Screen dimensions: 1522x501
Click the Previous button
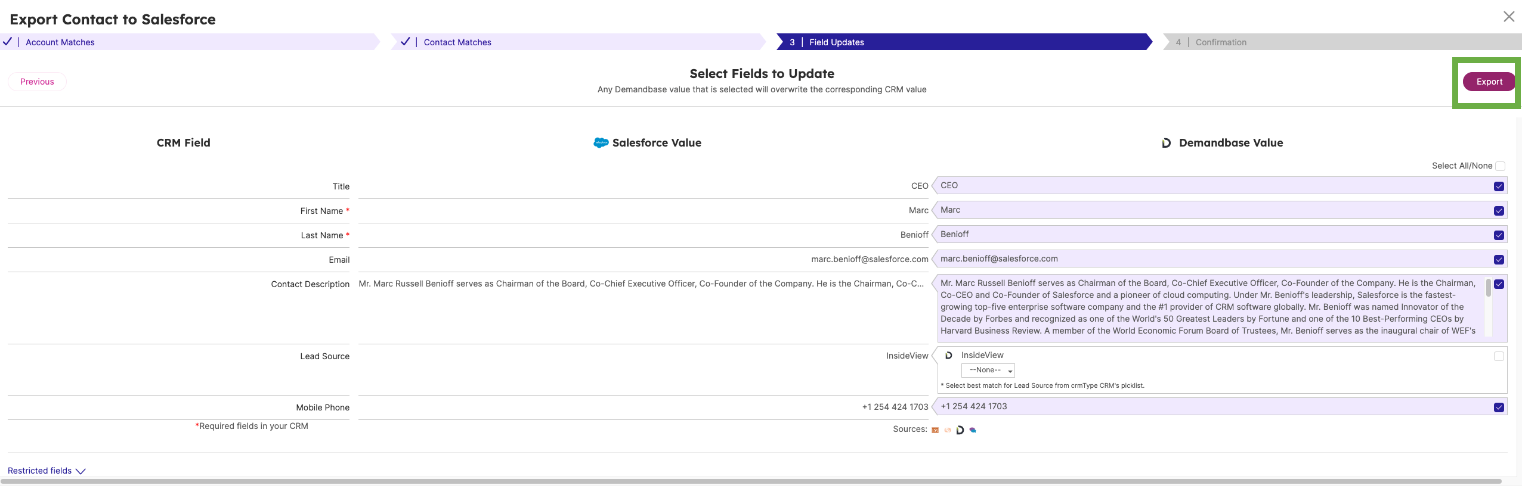[37, 82]
